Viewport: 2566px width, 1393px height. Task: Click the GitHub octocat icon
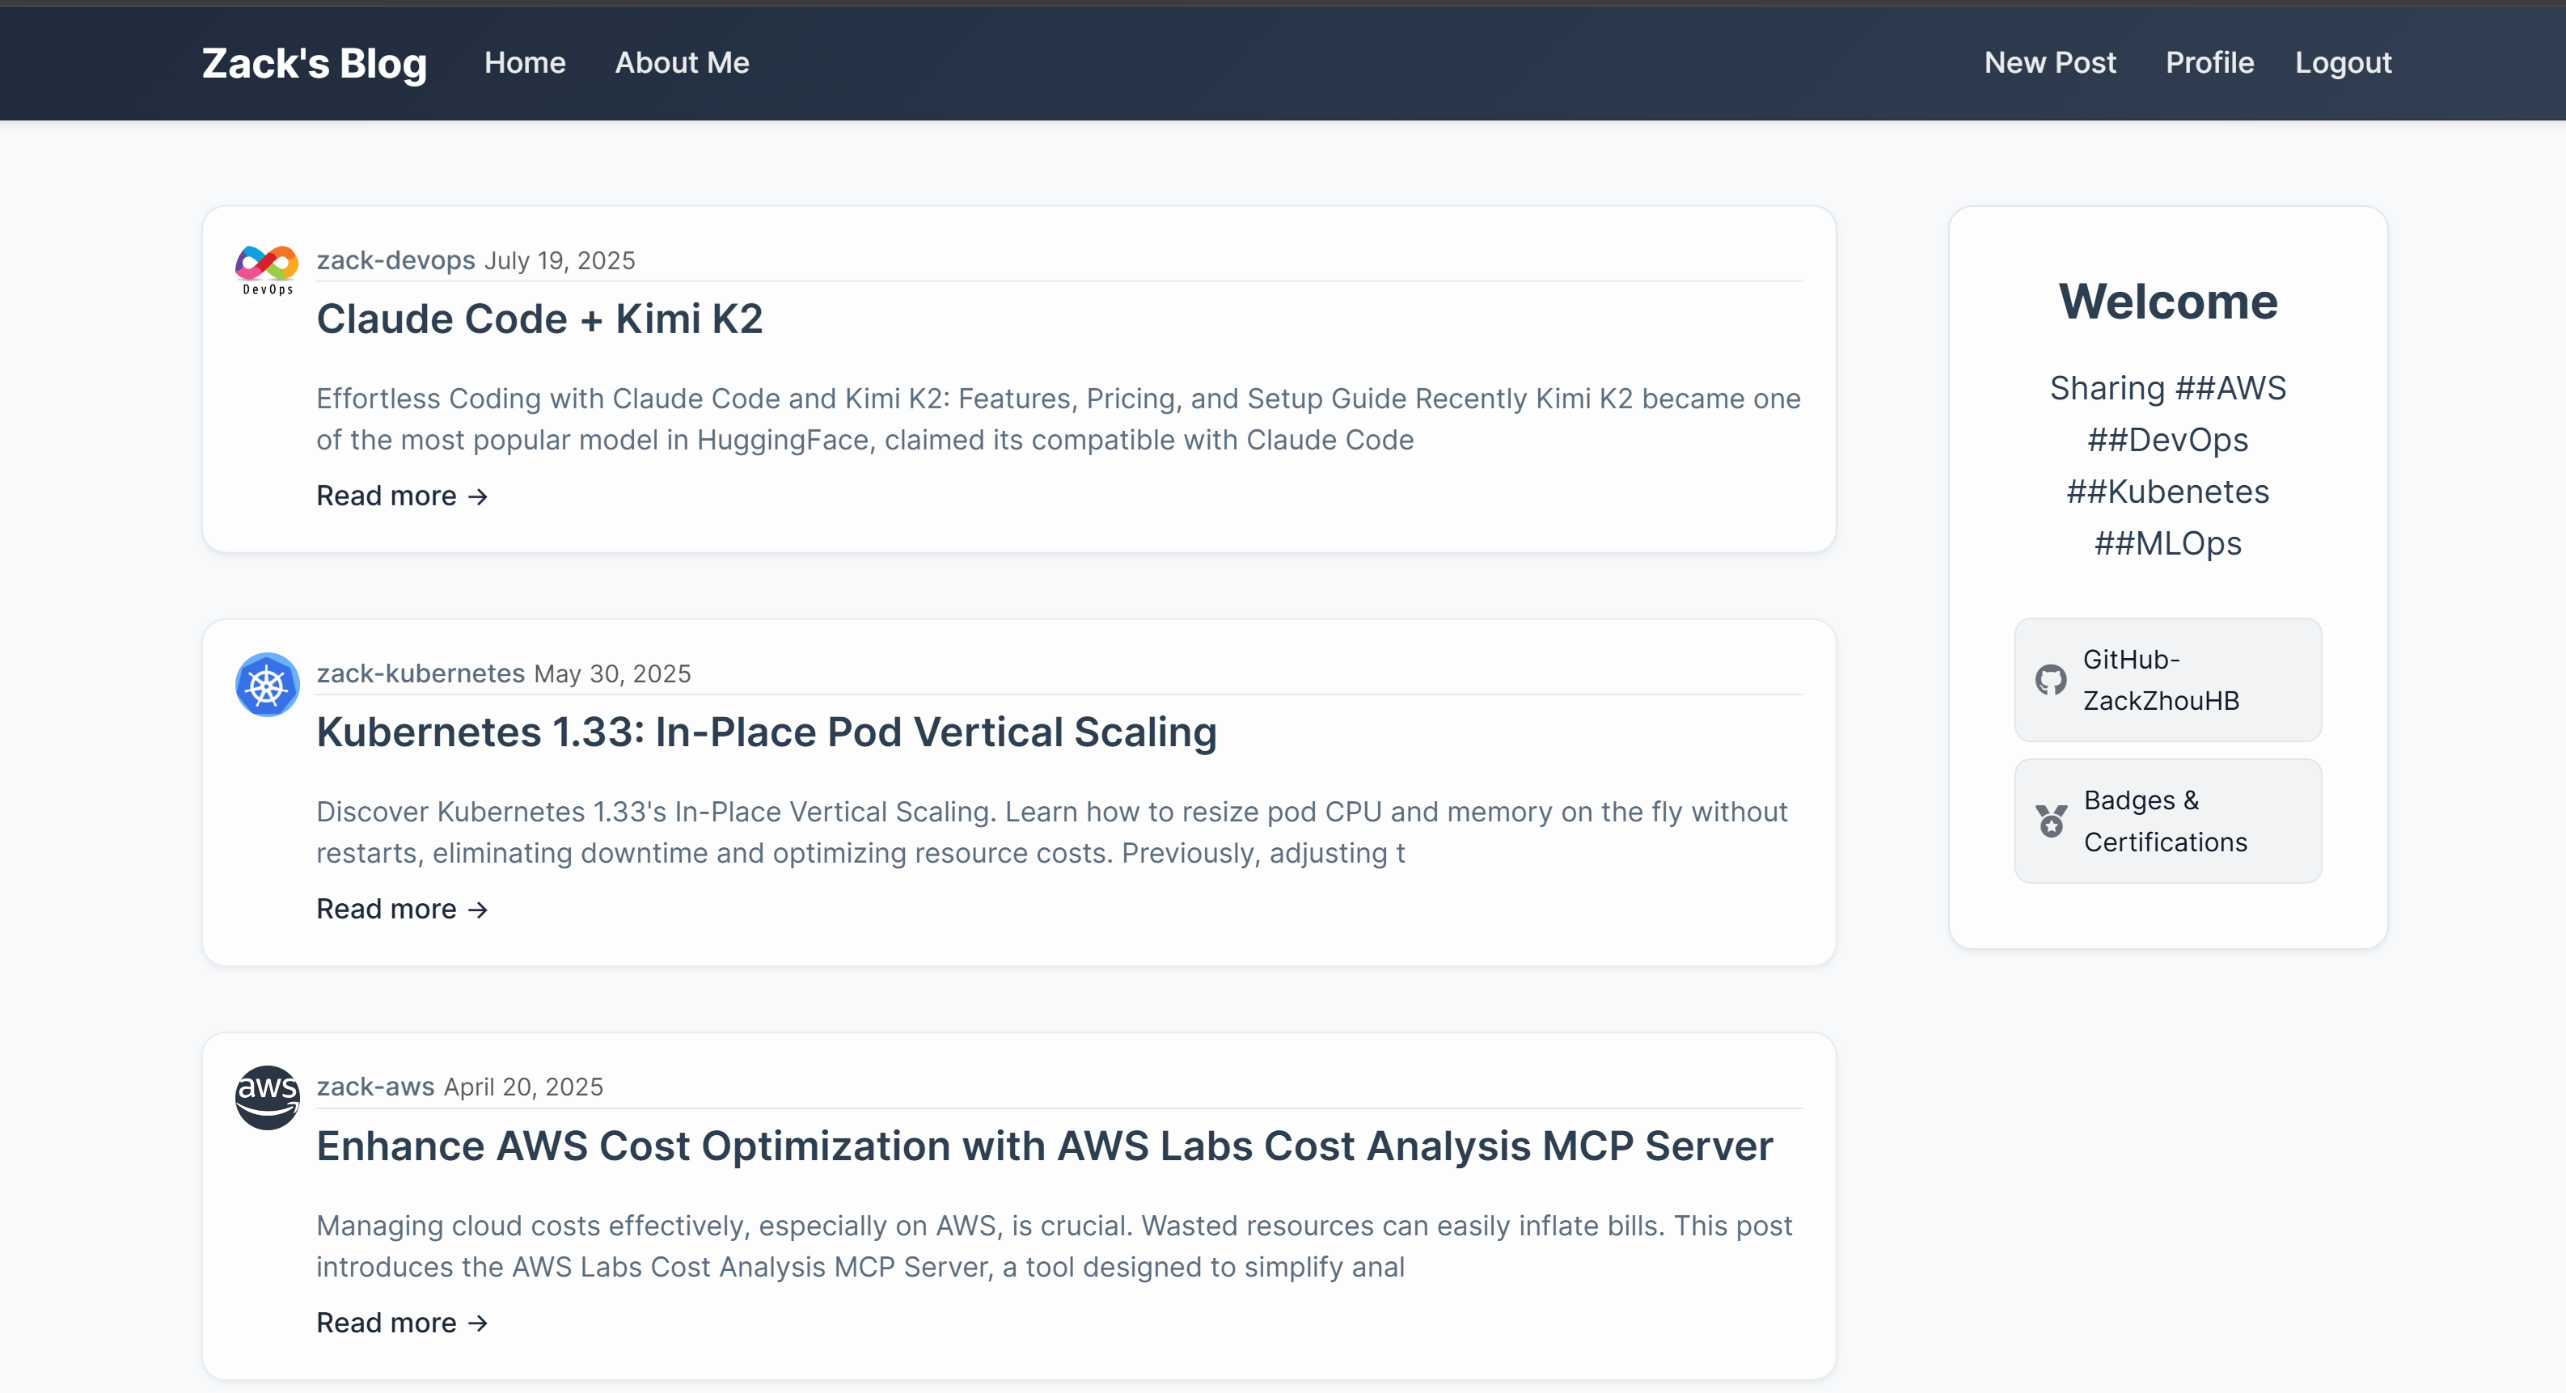(x=2050, y=680)
